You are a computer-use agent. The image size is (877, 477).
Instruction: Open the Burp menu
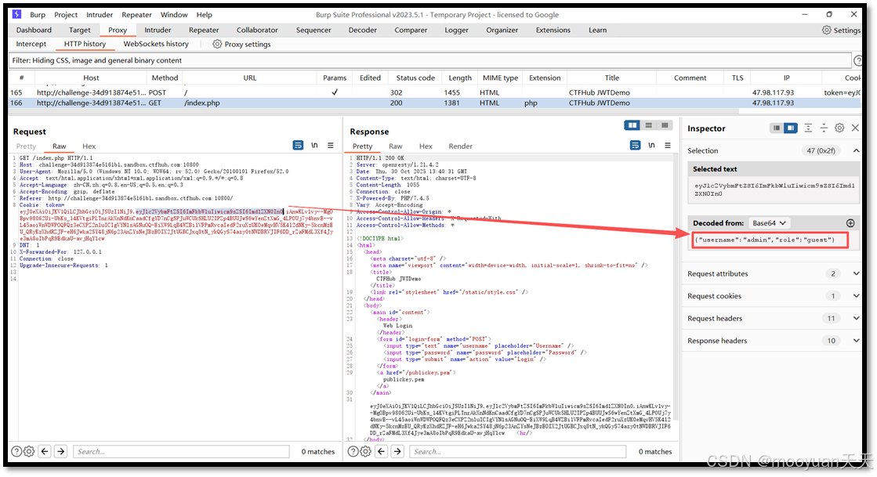tap(38, 15)
